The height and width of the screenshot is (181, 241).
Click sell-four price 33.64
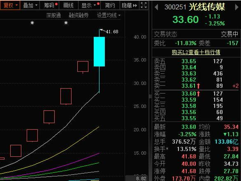click(x=189, y=67)
